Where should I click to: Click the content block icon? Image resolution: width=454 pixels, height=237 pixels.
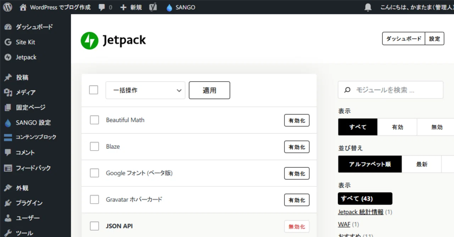coord(8,137)
